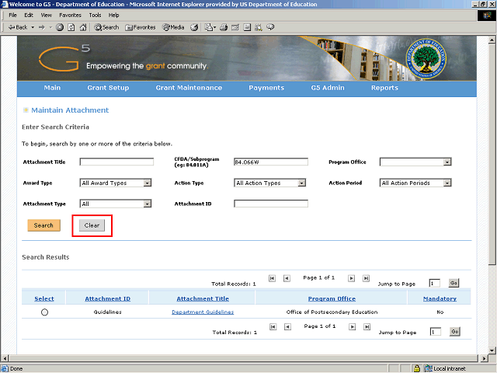Sort by Mandatory column header

click(x=440, y=298)
